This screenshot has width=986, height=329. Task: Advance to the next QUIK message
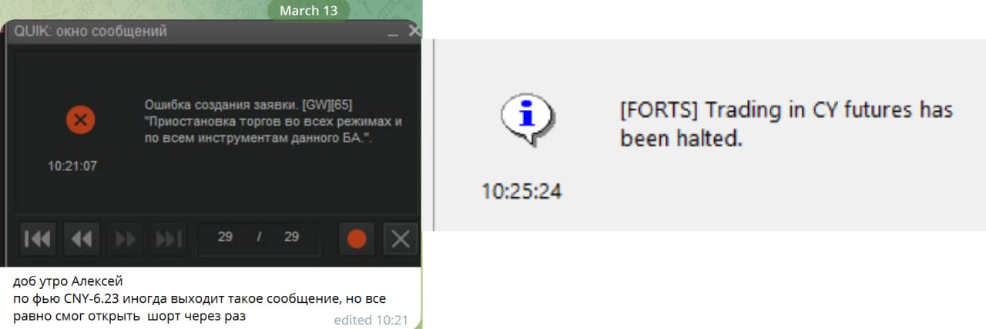[x=126, y=238]
